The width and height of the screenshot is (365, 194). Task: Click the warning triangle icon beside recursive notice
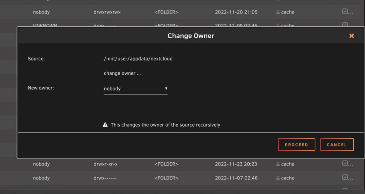coord(105,125)
